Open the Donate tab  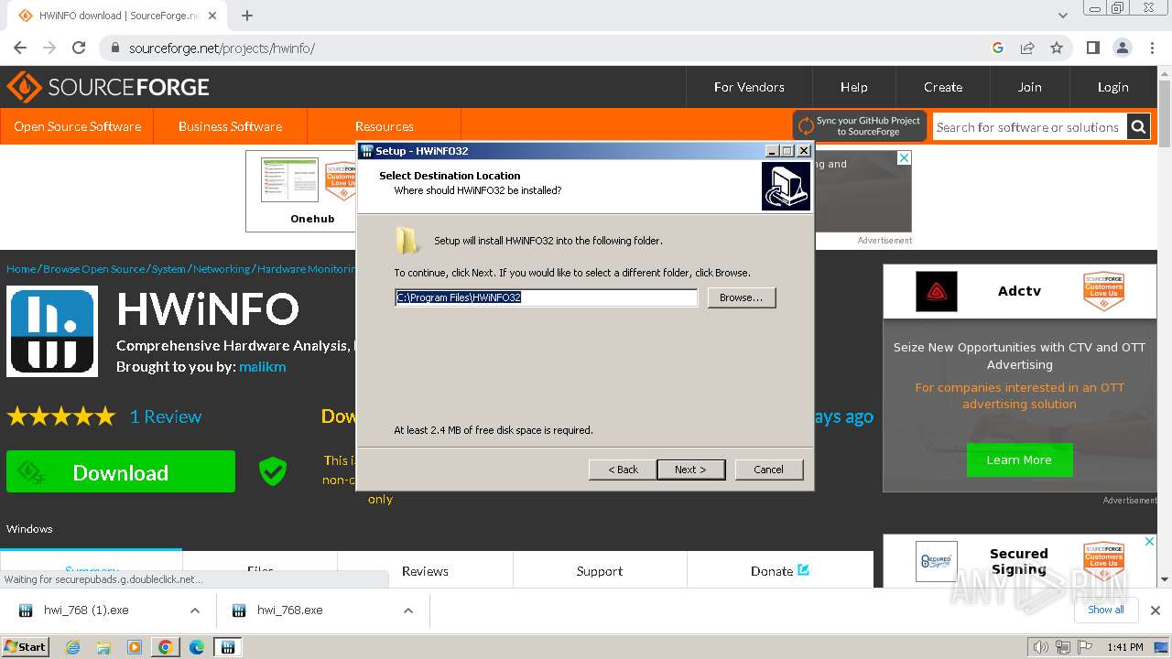click(780, 570)
